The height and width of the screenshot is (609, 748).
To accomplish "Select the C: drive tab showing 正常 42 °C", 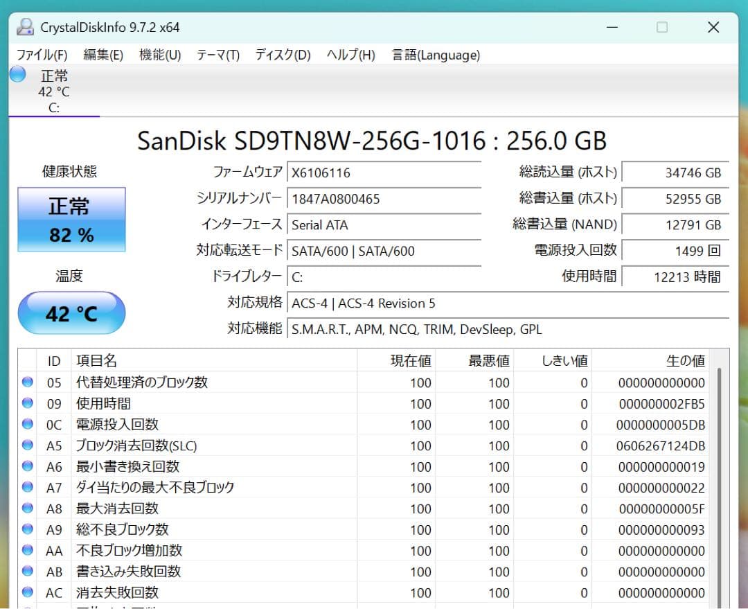I will click(54, 91).
